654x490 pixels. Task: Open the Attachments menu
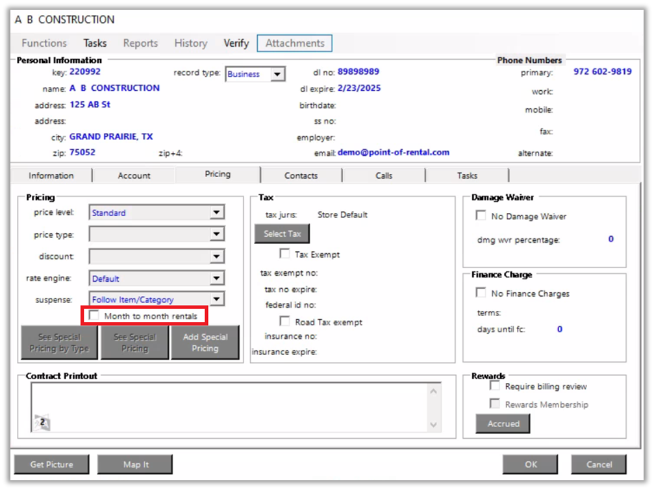[x=295, y=43]
